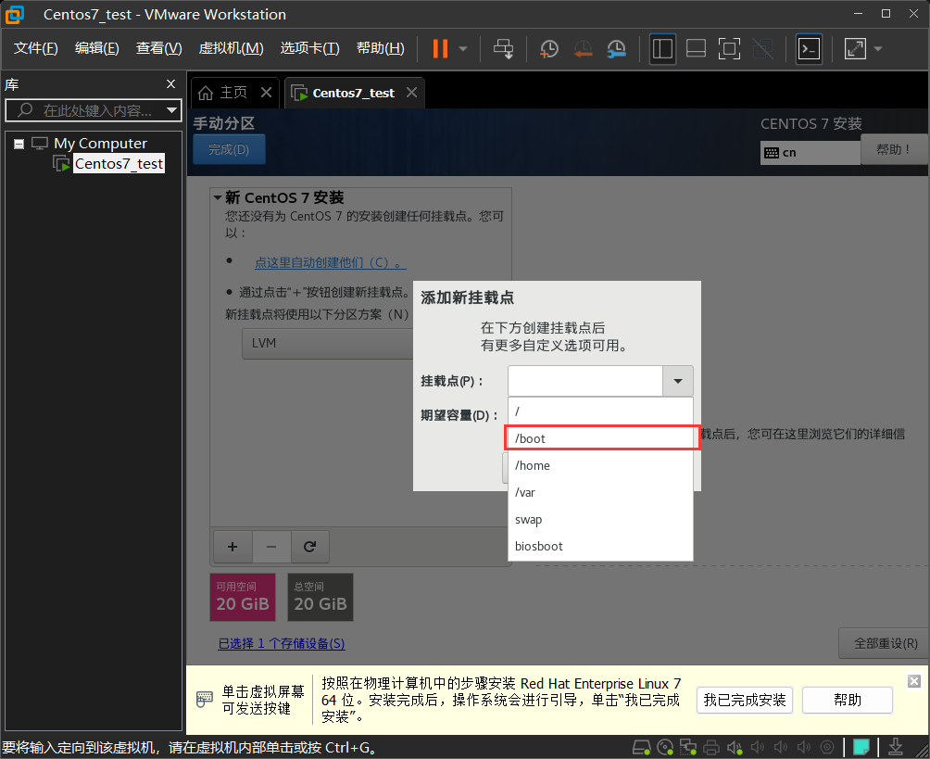This screenshot has height=759, width=930.
Task: Pause the virtual machine
Action: [x=440, y=49]
